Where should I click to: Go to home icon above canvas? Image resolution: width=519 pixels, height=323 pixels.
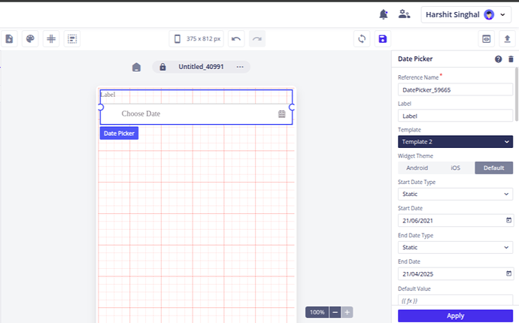(x=136, y=67)
